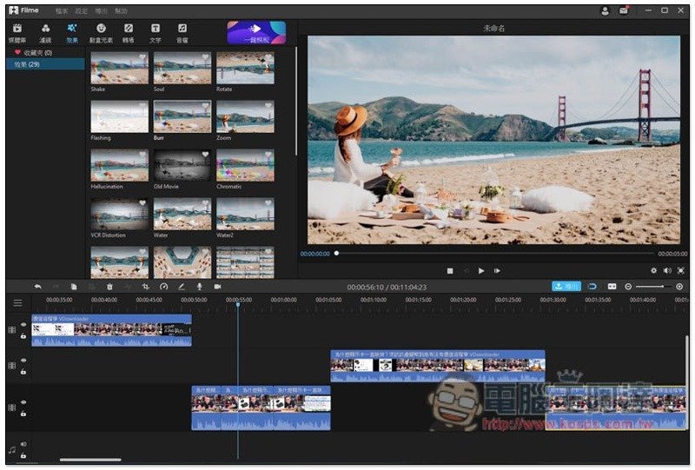The image size is (695, 470).
Task: Select the 效果 (29) effects category
Action: coord(27,64)
